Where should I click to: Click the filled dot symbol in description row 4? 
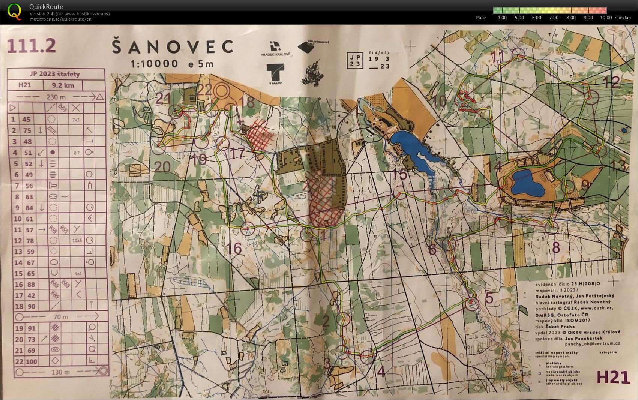tap(53, 153)
